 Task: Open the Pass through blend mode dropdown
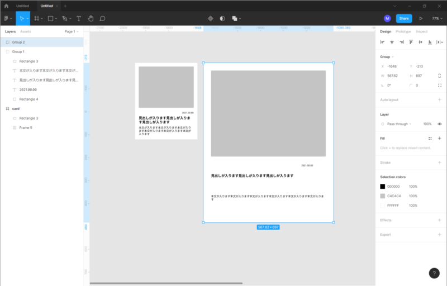[x=399, y=124]
